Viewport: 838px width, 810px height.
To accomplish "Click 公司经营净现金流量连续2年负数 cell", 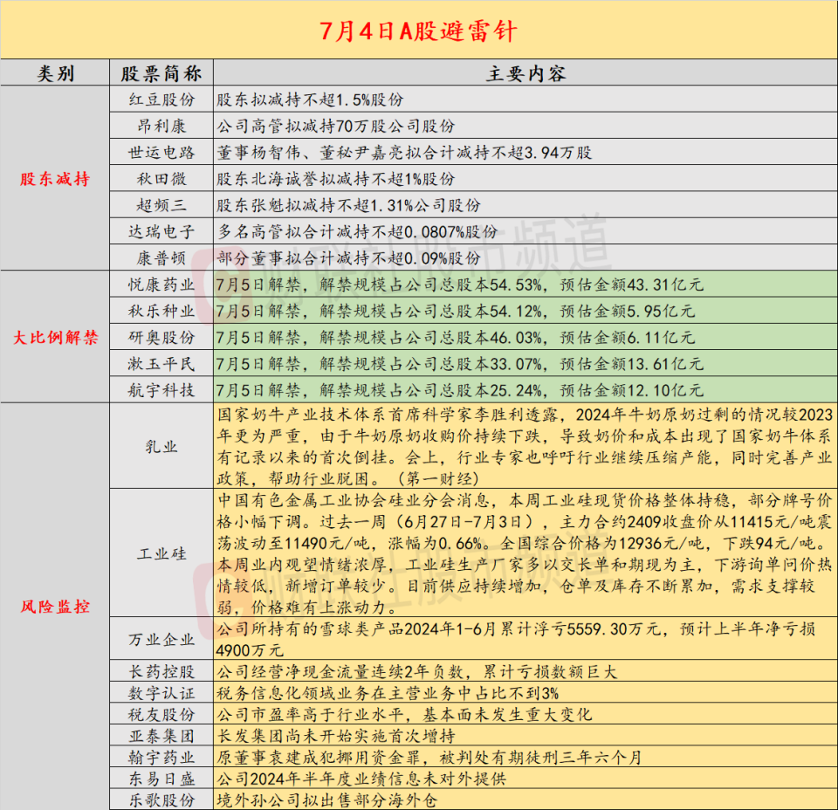I will (525, 671).
